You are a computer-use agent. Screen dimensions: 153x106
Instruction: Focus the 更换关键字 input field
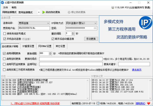point(134,64)
